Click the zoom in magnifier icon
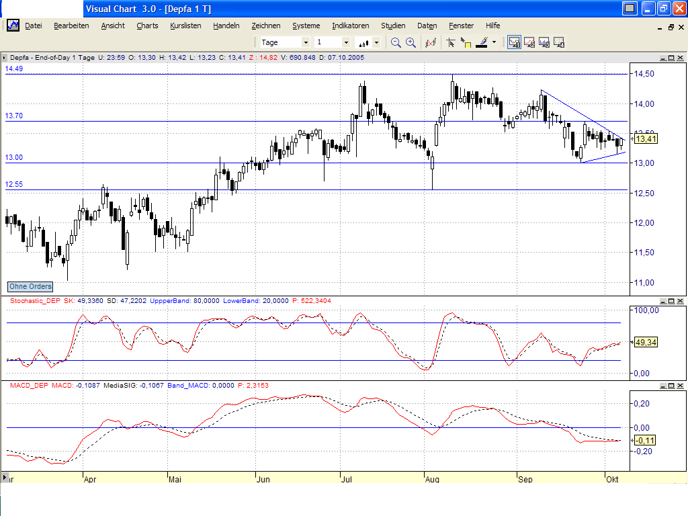The image size is (688, 516). tap(411, 42)
